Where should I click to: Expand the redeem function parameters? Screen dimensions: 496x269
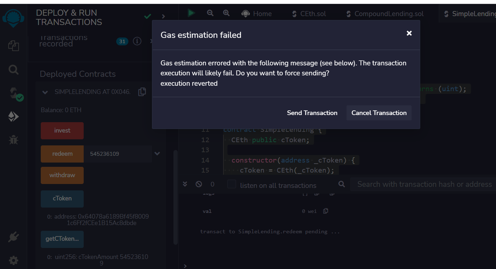point(157,153)
